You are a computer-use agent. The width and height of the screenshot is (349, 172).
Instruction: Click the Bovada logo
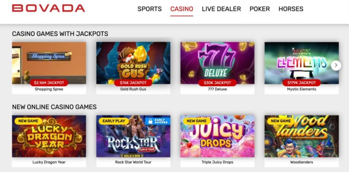coord(48,8)
